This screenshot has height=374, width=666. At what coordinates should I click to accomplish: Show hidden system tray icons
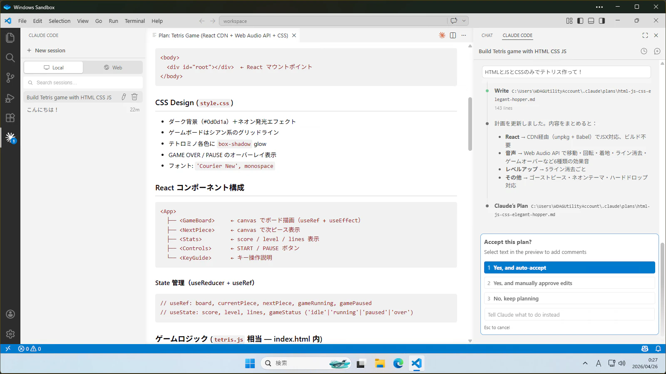point(585,363)
